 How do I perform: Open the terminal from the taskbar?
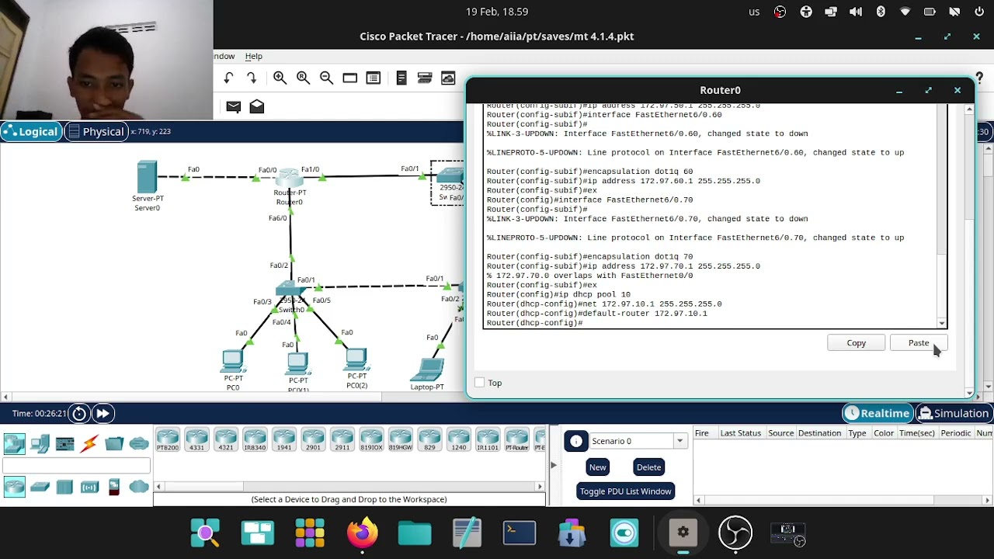pos(520,533)
